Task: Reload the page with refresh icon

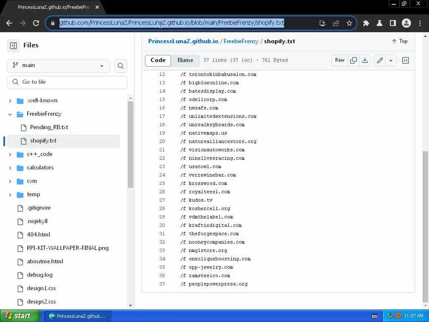Action: pos(36,23)
